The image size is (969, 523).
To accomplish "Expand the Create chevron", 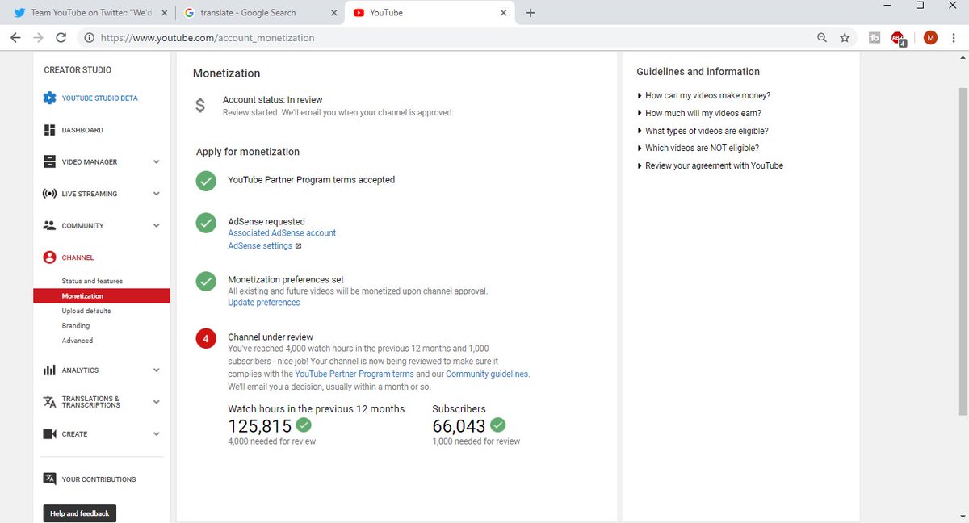I will pos(157,434).
